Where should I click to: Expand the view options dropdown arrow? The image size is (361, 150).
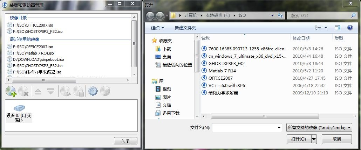326,28
